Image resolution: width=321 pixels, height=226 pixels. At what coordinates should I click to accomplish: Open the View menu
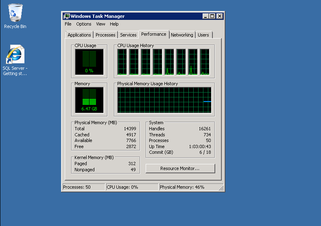click(x=100, y=24)
